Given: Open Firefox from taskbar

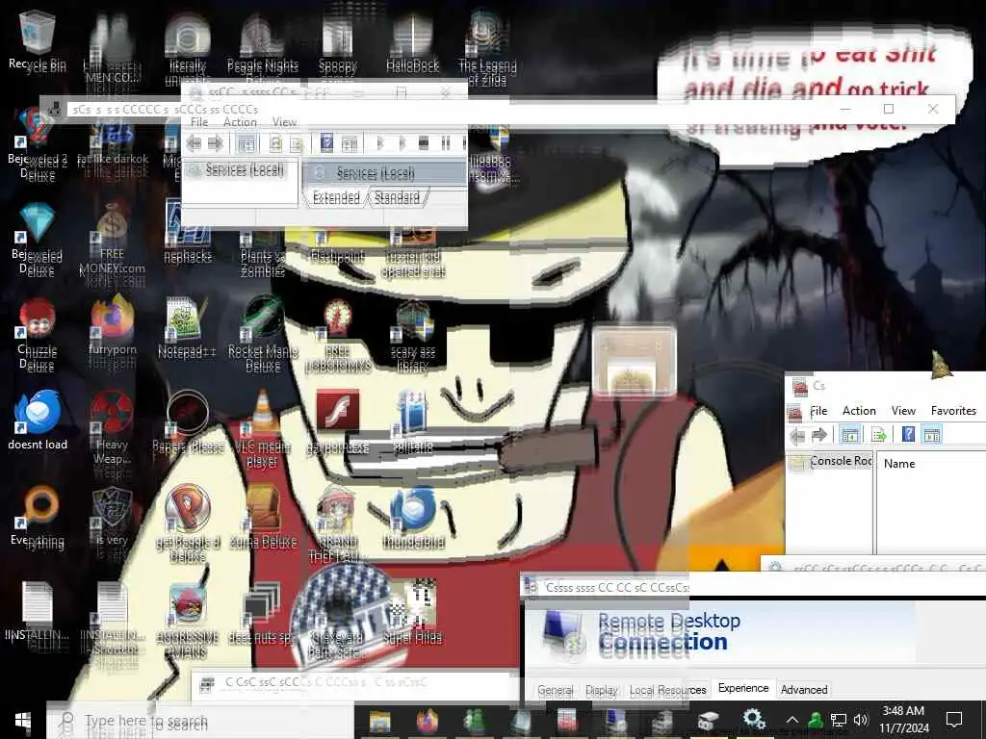Looking at the screenshot, I should pos(427,721).
